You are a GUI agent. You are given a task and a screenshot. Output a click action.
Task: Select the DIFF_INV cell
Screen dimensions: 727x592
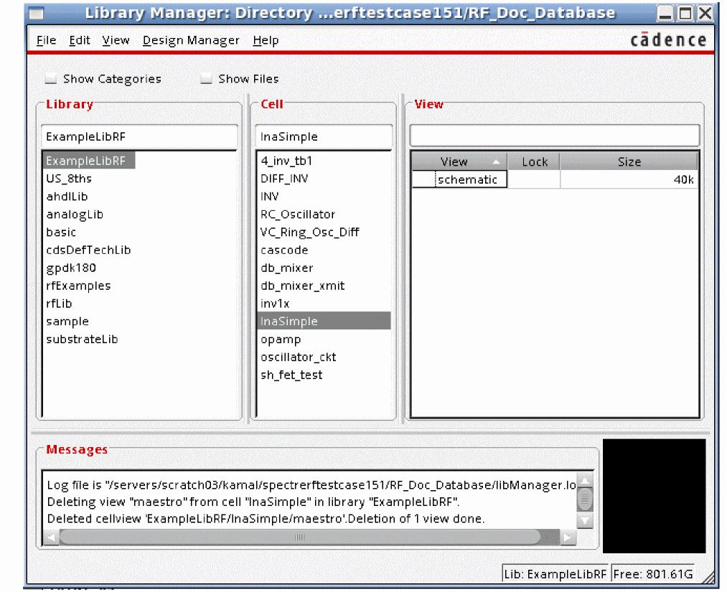tap(284, 179)
